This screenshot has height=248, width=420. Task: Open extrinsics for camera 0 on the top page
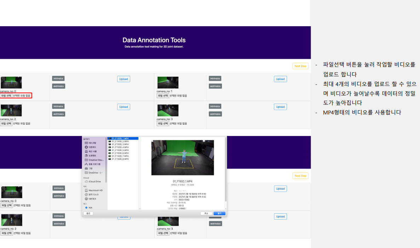[x=59, y=86]
